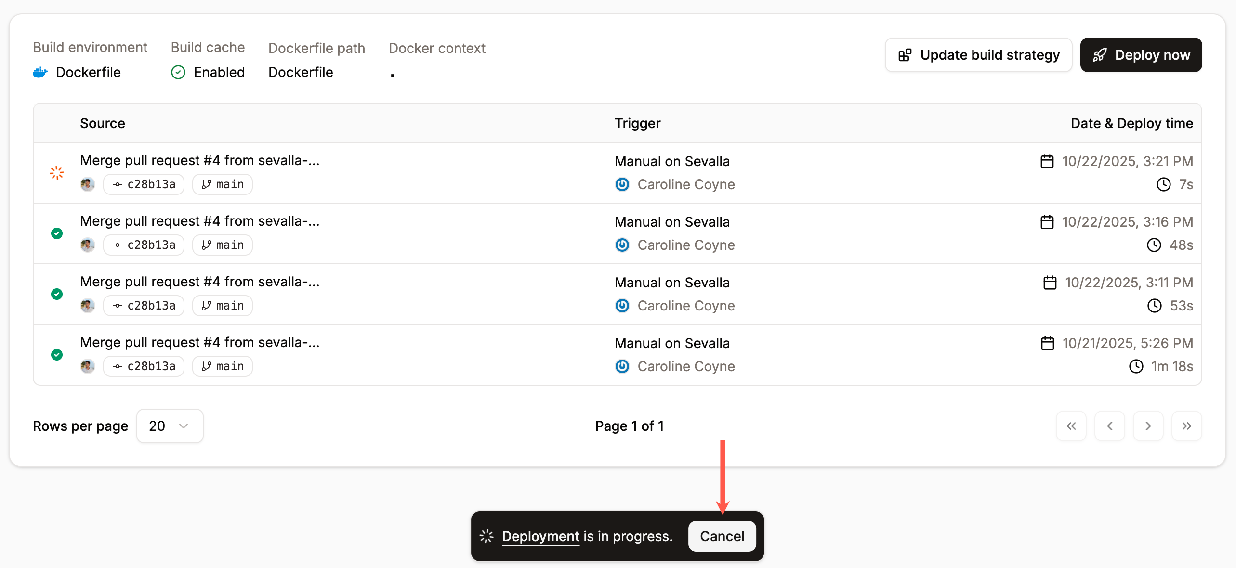Click main branch badge in second row

point(223,245)
